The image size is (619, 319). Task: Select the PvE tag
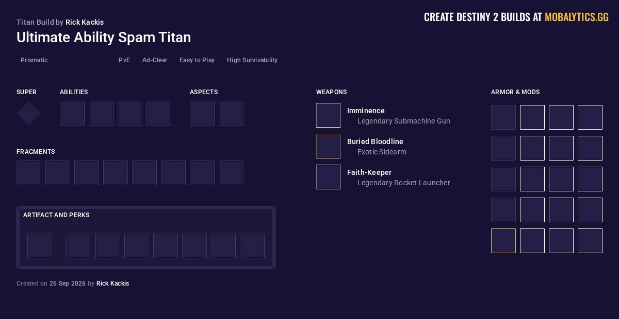[124, 60]
